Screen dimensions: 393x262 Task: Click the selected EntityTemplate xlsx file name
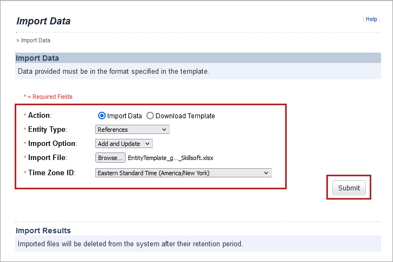pyautogui.click(x=171, y=158)
